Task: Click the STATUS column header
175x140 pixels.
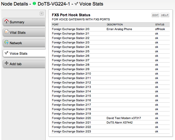Action: [160, 25]
